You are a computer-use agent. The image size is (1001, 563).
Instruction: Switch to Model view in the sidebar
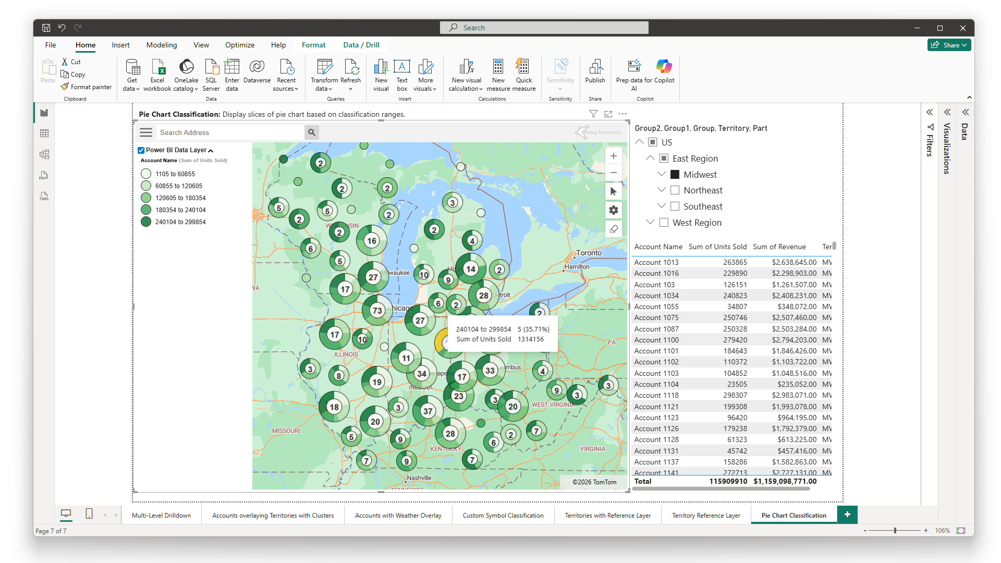44,154
